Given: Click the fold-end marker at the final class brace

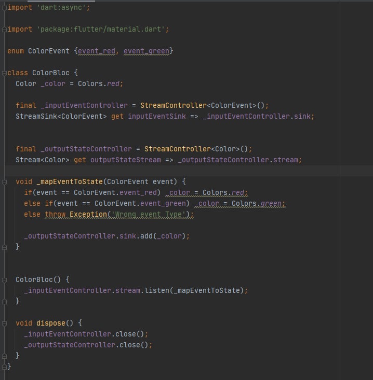Looking at the screenshot, I should pos(4,367).
